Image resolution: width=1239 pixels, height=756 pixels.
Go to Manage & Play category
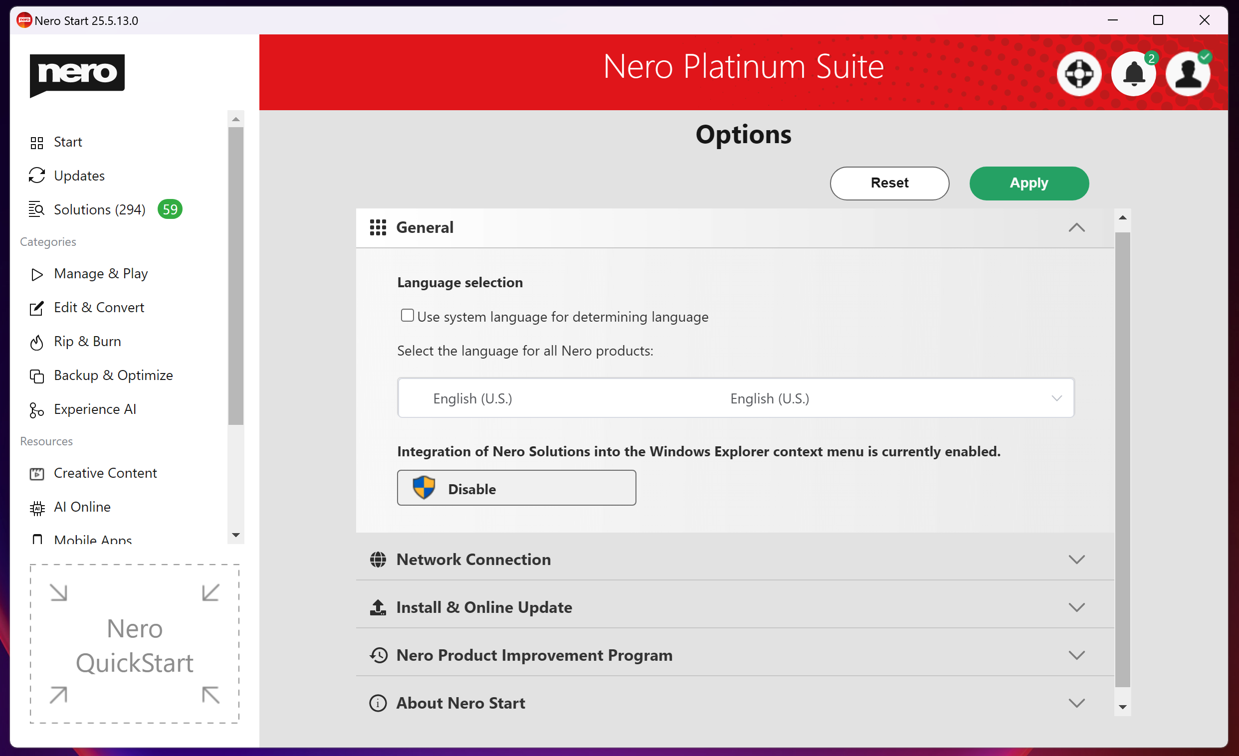(x=101, y=273)
